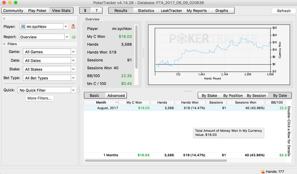Group results By Position
Screen dimensions: 297x174
233,95
